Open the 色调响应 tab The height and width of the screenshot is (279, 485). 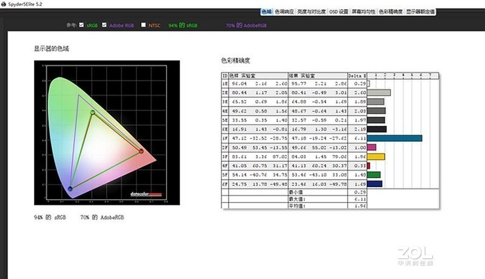click(284, 11)
